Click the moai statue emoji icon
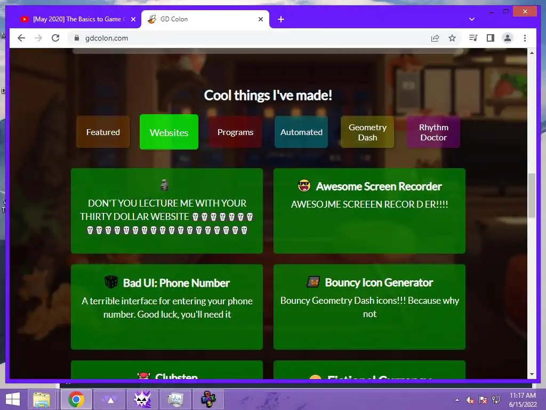This screenshot has height=410, width=546. [x=164, y=185]
